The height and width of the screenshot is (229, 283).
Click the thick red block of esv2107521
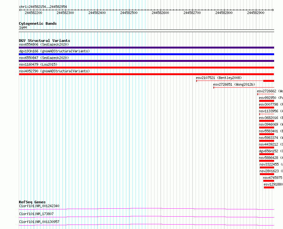click(x=269, y=81)
